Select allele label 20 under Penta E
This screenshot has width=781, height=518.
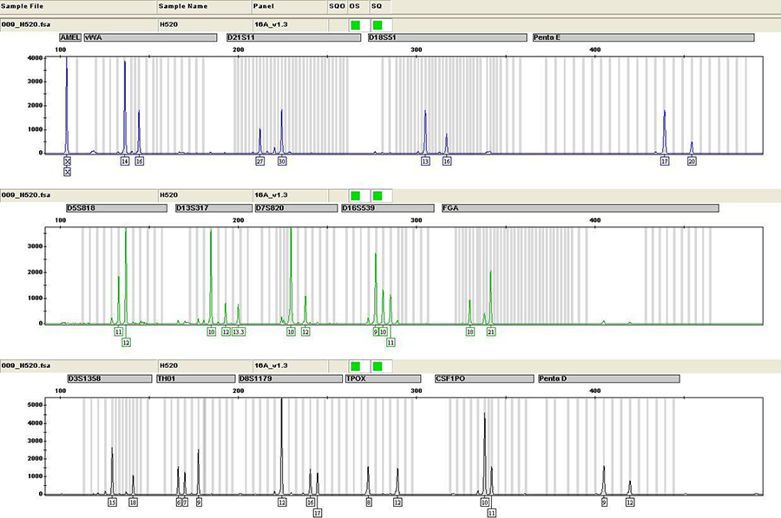(692, 161)
